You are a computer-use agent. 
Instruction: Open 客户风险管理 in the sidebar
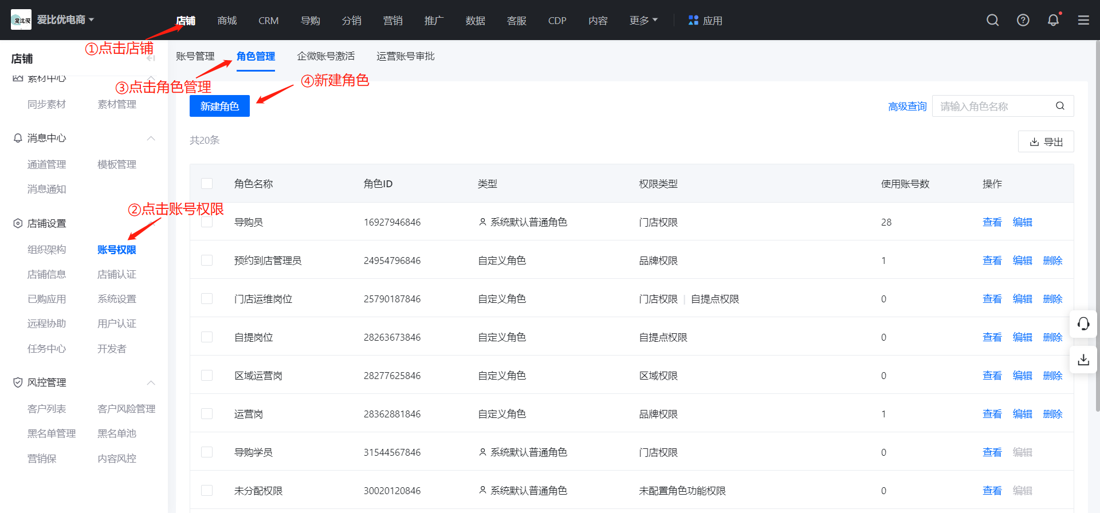(x=126, y=409)
